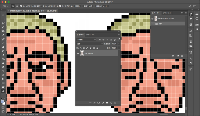The image size is (200, 116).
Task: Select the Eyedropper tool
Action: click(3, 35)
